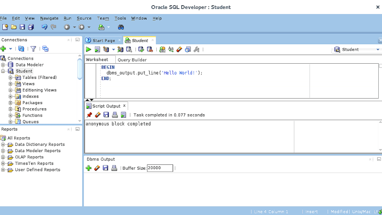382x215 pixels.
Task: Print the Dbms Output
Action: click(114, 168)
